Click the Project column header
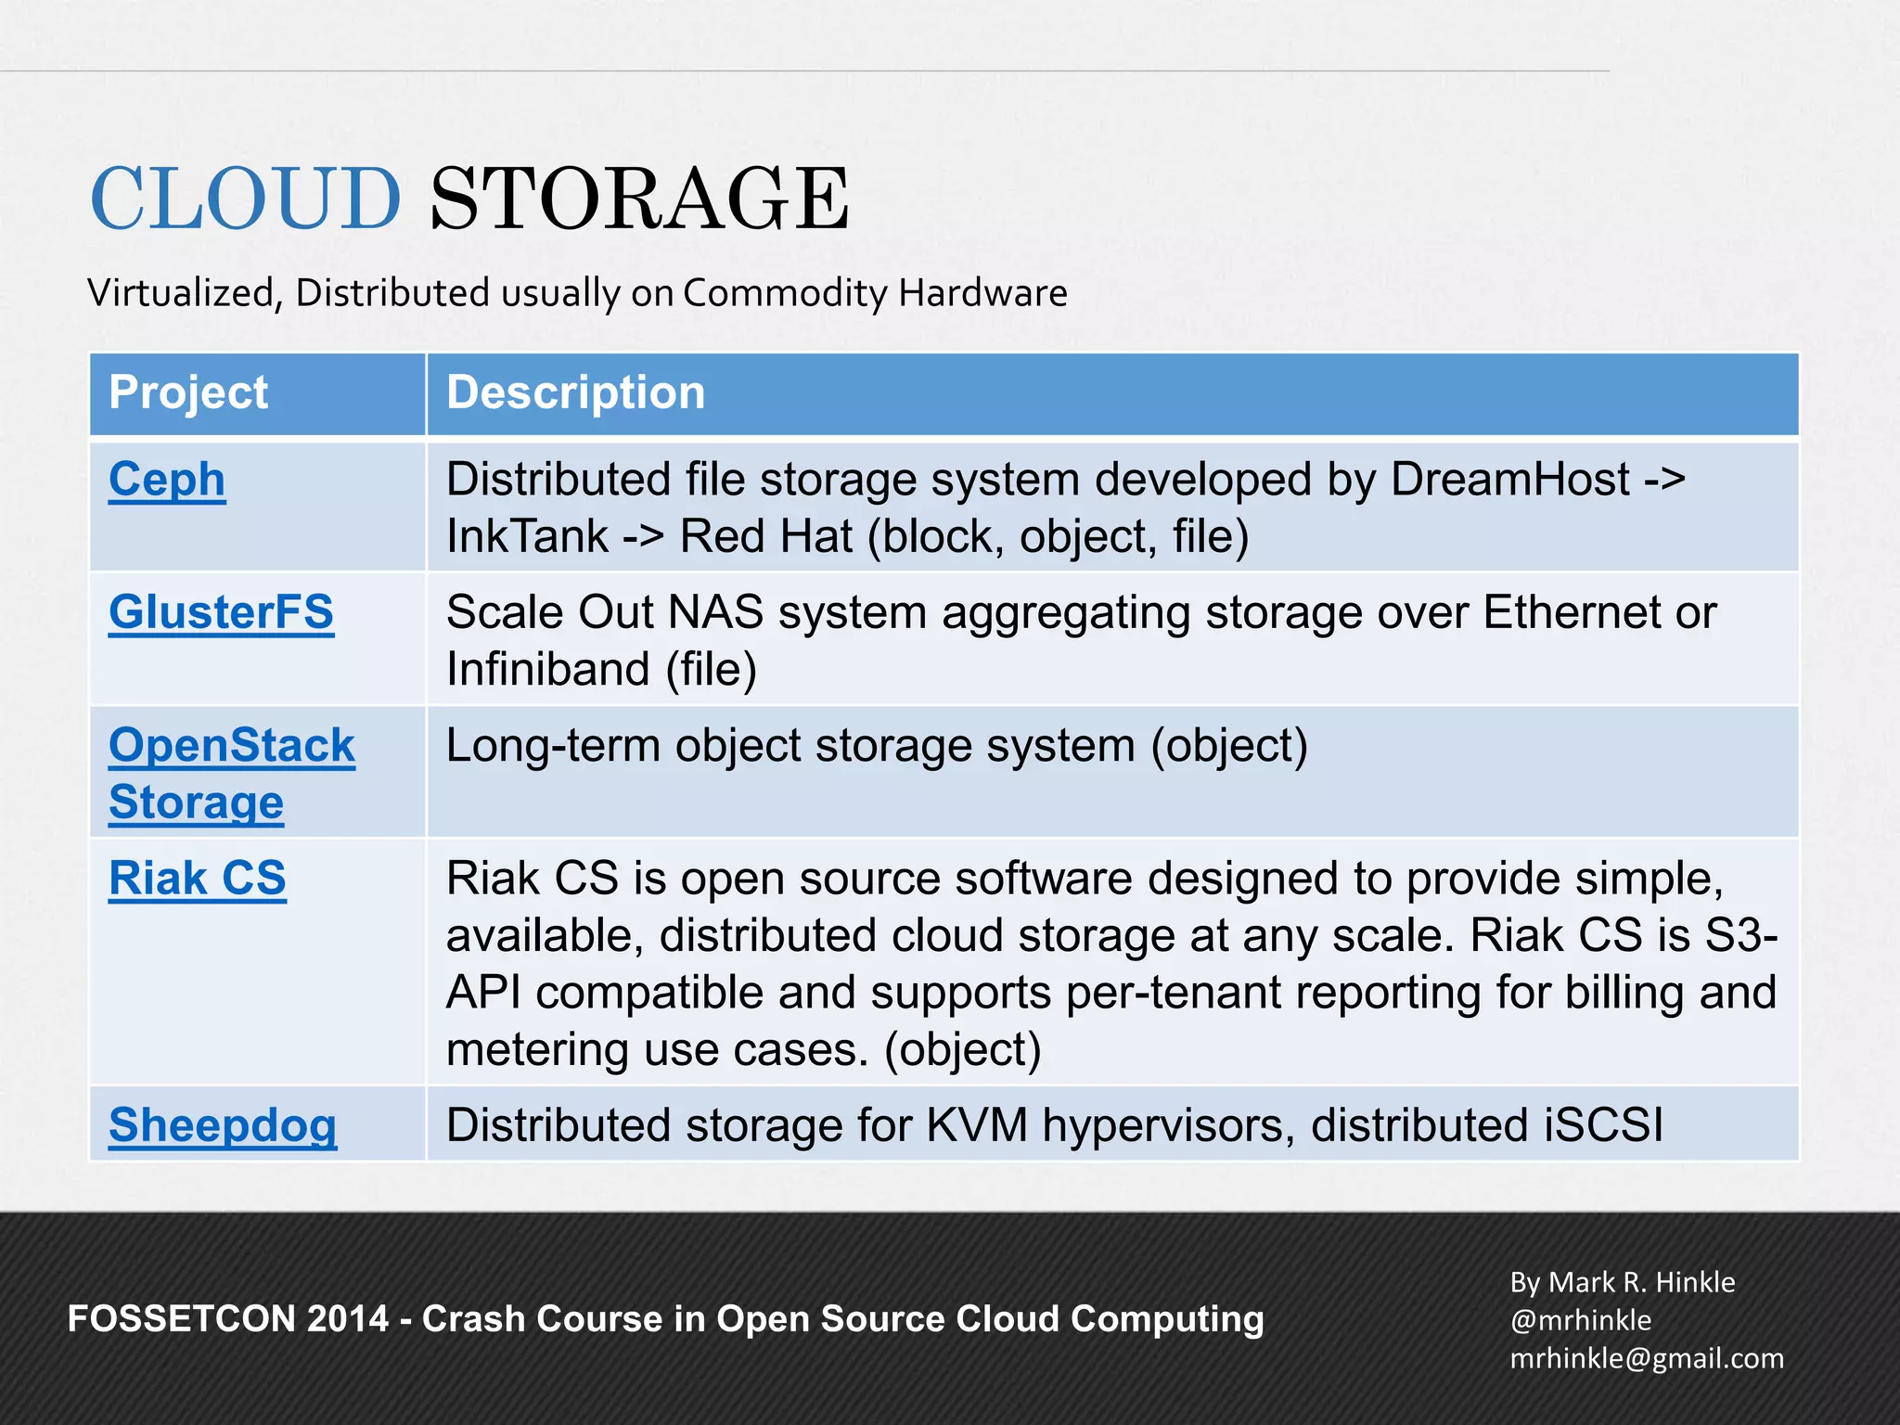1900x1425 pixels. point(188,392)
